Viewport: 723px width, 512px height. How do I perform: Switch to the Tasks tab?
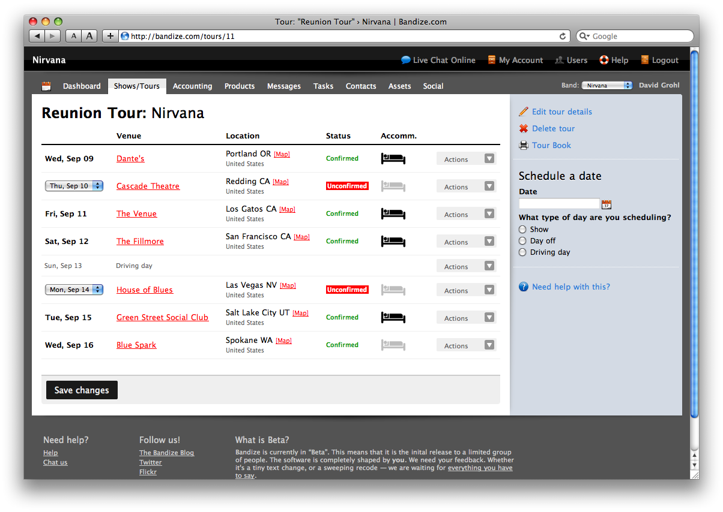tap(323, 86)
